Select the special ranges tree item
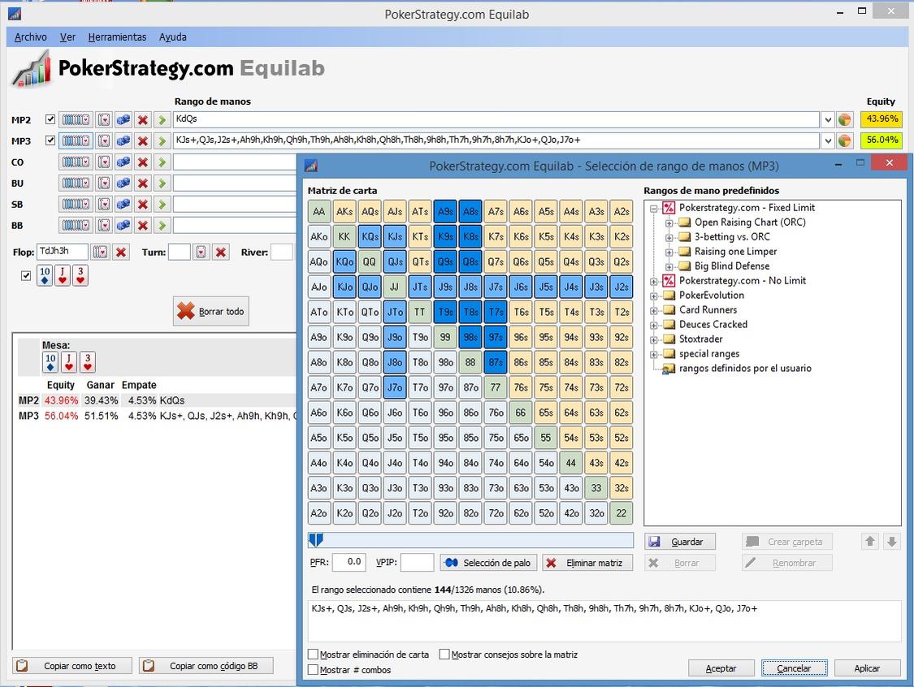Image resolution: width=914 pixels, height=687 pixels. point(708,354)
